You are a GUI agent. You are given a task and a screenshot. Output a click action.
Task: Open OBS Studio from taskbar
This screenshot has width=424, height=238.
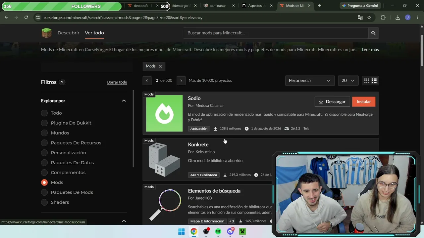(x=206, y=231)
